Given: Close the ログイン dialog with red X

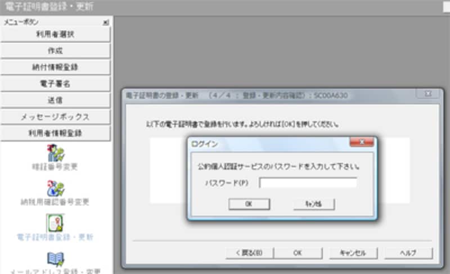Looking at the screenshot, I should coord(362,142).
